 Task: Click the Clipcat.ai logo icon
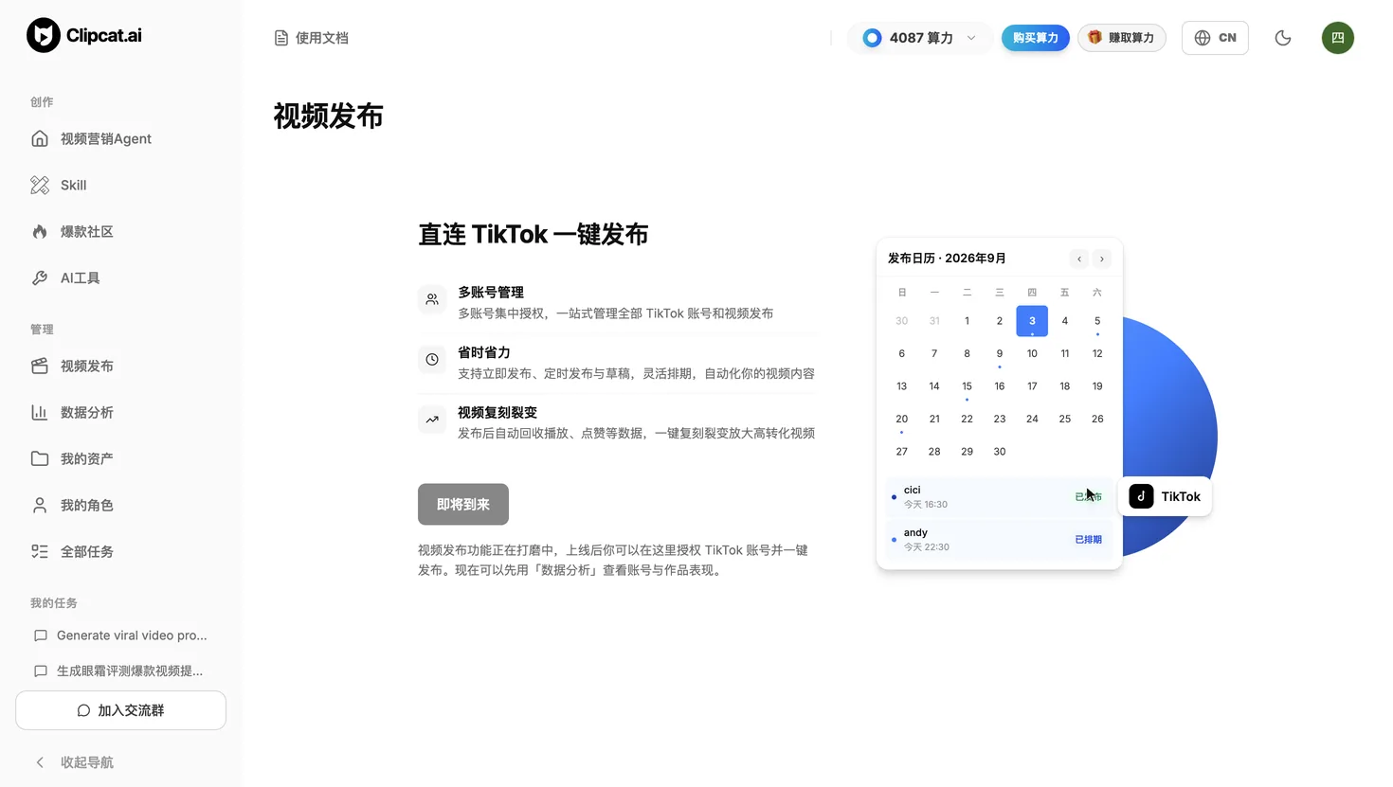pyautogui.click(x=44, y=35)
